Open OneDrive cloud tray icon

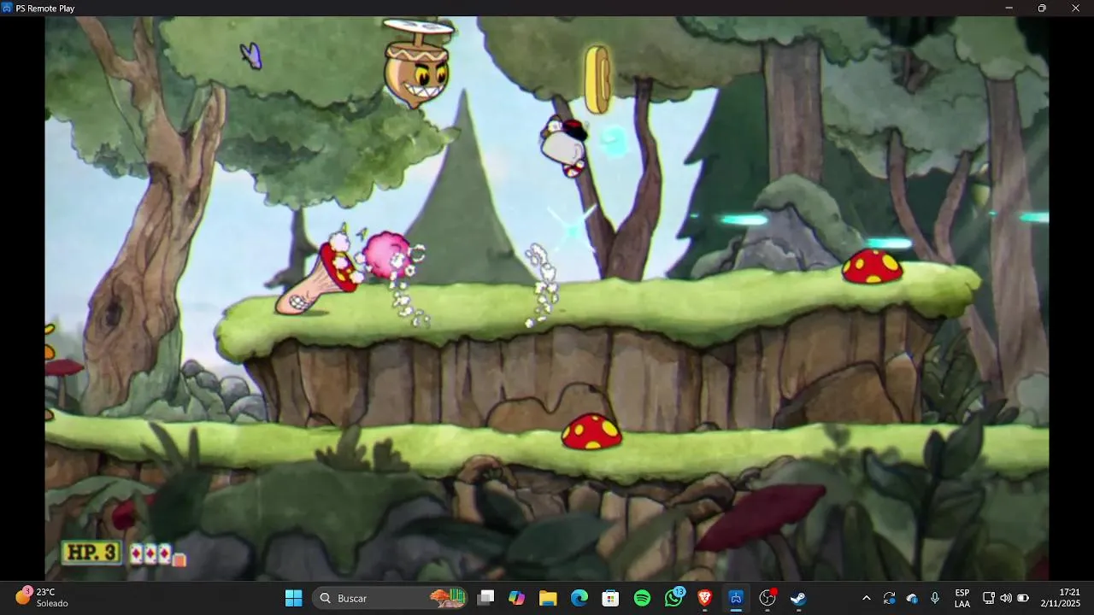(x=912, y=598)
